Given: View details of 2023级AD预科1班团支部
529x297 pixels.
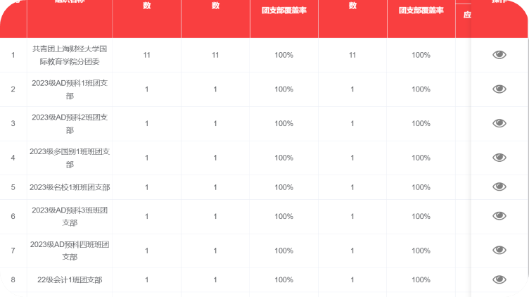Looking at the screenshot, I should (x=499, y=89).
